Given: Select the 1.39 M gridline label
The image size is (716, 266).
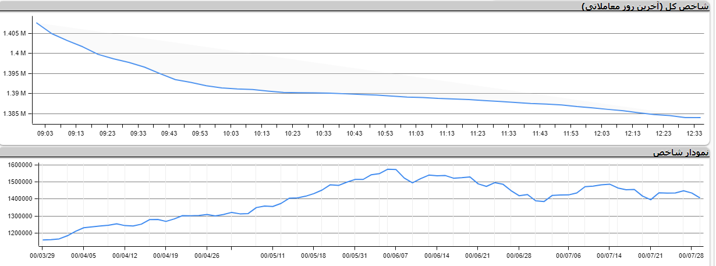Looking at the screenshot, I should coord(17,93).
